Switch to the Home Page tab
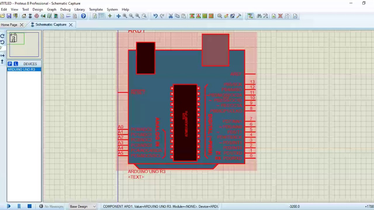The width and height of the screenshot is (374, 210). [x=9, y=25]
